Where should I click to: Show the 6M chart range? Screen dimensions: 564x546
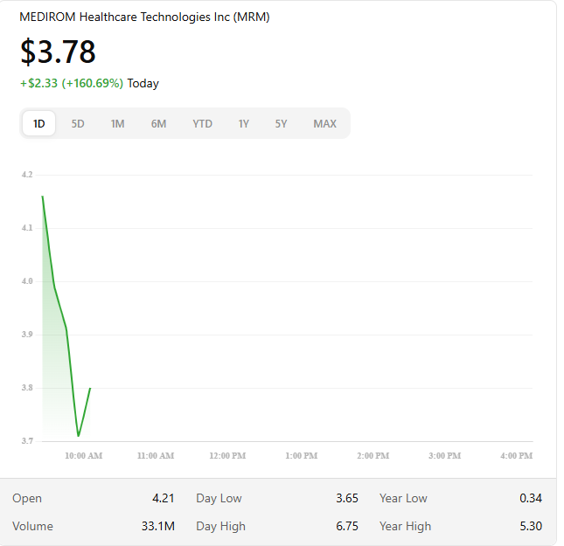158,124
